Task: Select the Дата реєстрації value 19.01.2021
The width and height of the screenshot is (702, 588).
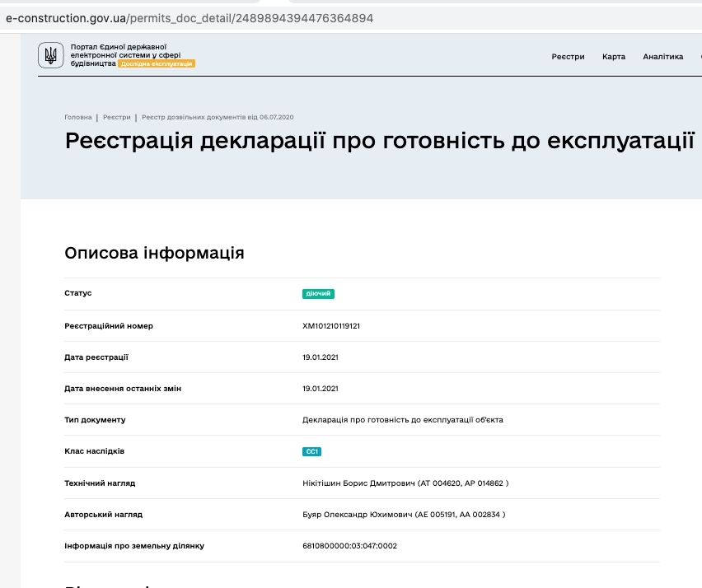Action: point(321,357)
